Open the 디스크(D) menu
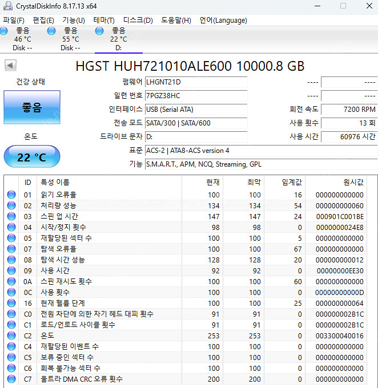The image size is (378, 388). [x=138, y=20]
